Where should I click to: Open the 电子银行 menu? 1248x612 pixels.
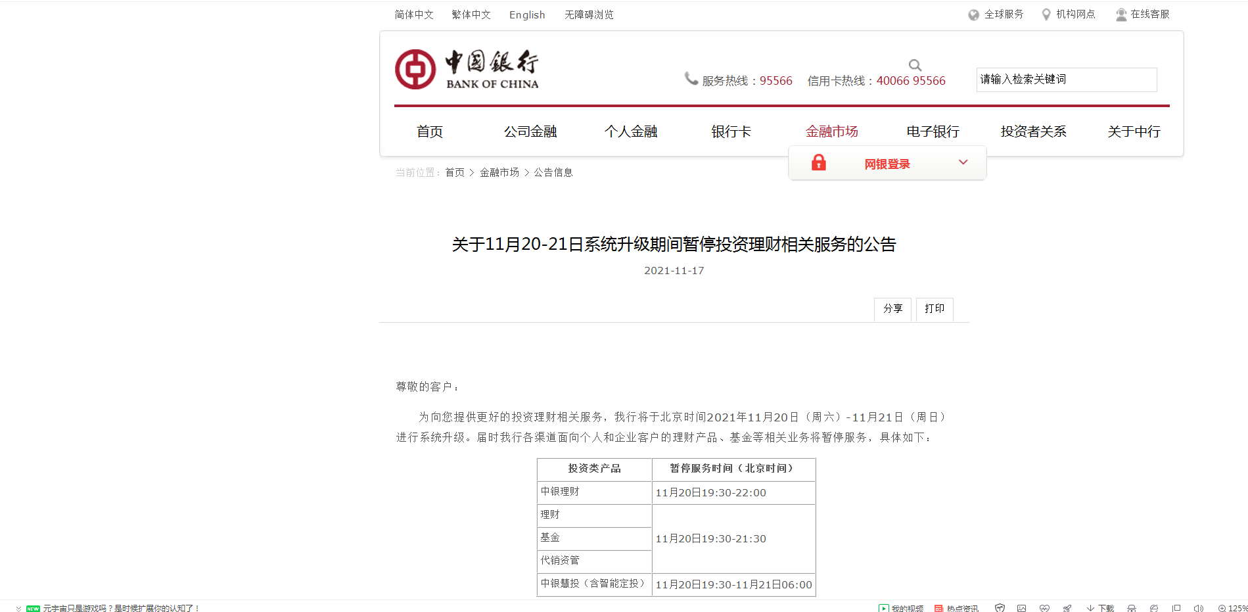(x=933, y=131)
